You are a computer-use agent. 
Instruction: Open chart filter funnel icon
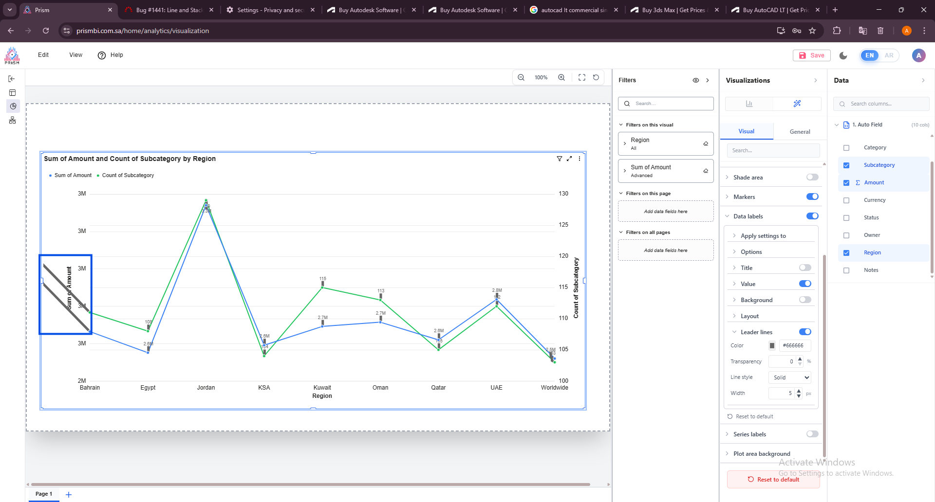pos(560,159)
